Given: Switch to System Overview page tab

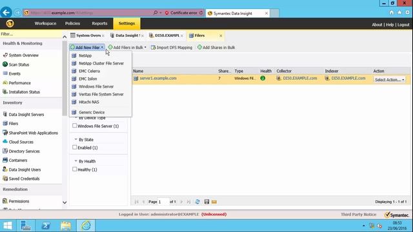Looking at the screenshot, I should coord(86,35).
